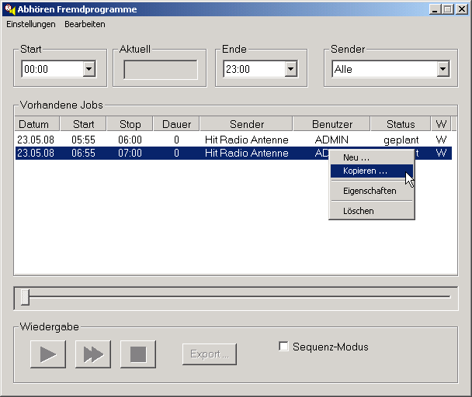The height and width of the screenshot is (397, 472).
Task: Open the Sender dropdown list
Action: pos(442,69)
